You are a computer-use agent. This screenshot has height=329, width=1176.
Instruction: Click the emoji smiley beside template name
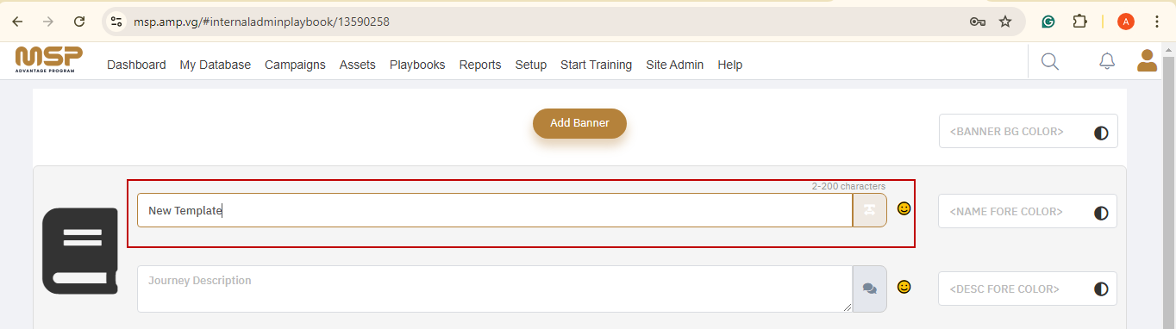(x=904, y=208)
